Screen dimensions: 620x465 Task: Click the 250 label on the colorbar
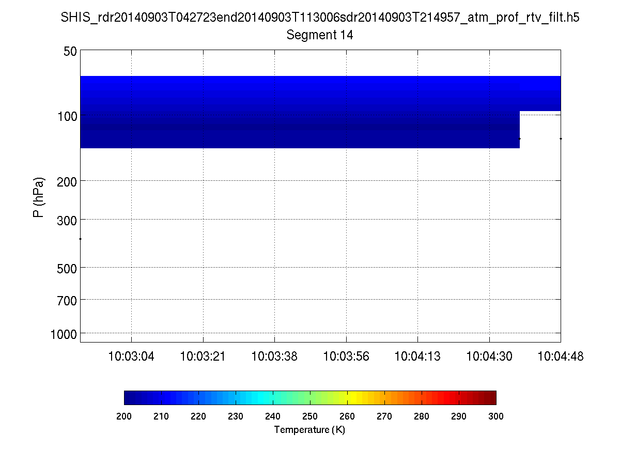(x=310, y=416)
